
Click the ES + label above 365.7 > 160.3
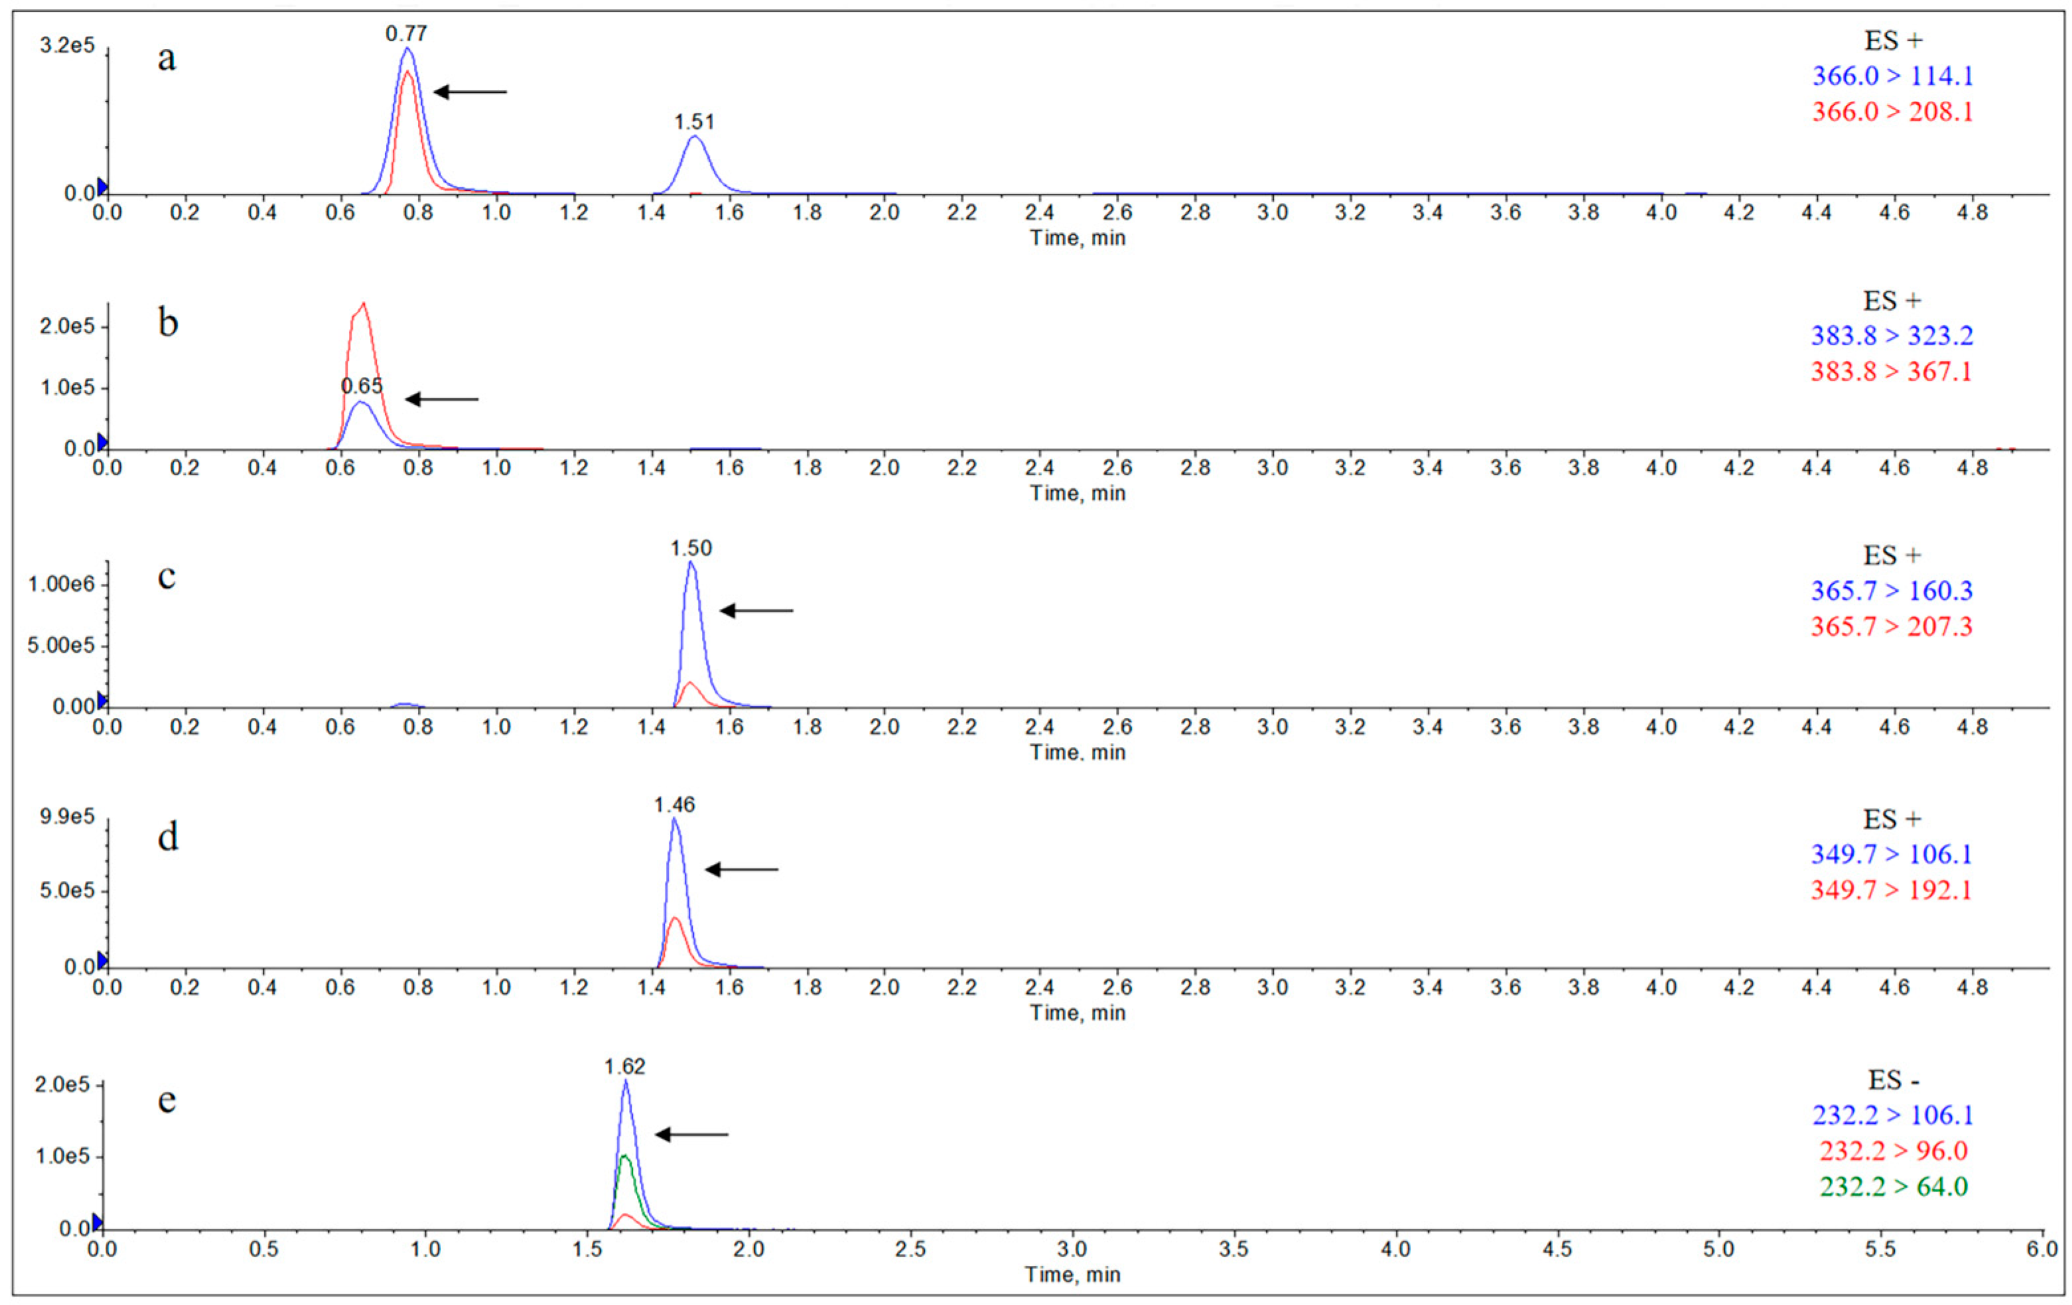1892,556
